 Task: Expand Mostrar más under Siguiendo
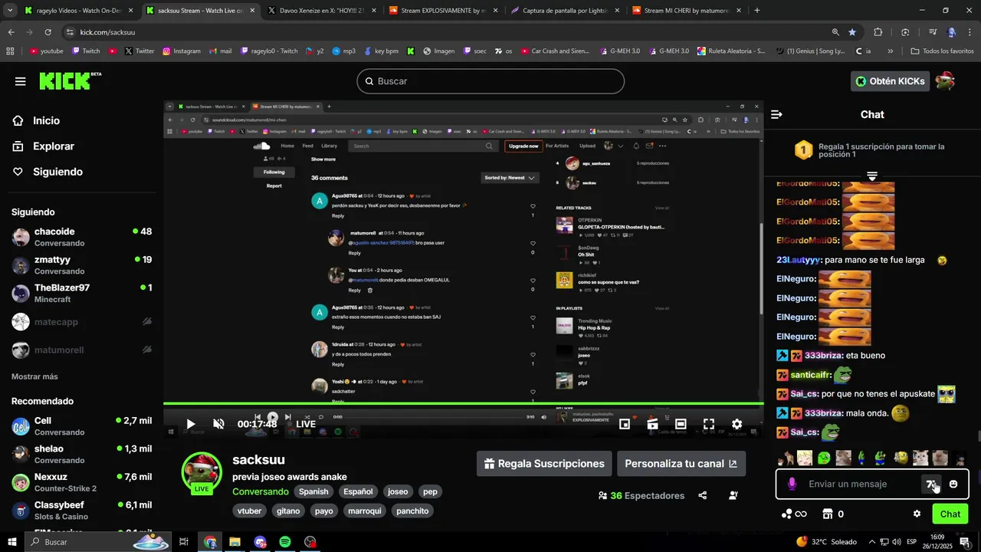click(34, 376)
